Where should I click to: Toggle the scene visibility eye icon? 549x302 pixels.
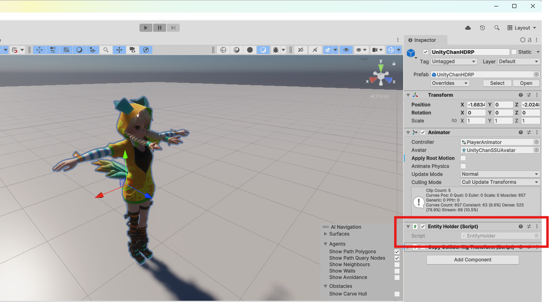point(346,50)
